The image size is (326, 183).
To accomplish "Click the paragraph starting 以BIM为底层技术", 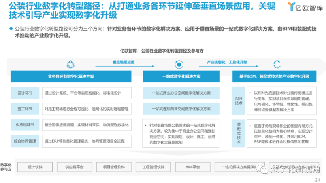I will tap(283, 101).
